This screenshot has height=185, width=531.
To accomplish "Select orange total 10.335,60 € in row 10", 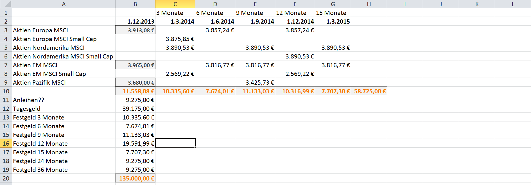I will click(x=175, y=91).
